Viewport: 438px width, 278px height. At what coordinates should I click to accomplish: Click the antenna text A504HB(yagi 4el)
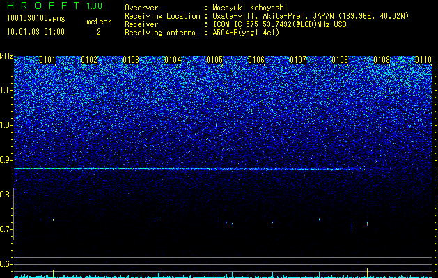coord(246,33)
